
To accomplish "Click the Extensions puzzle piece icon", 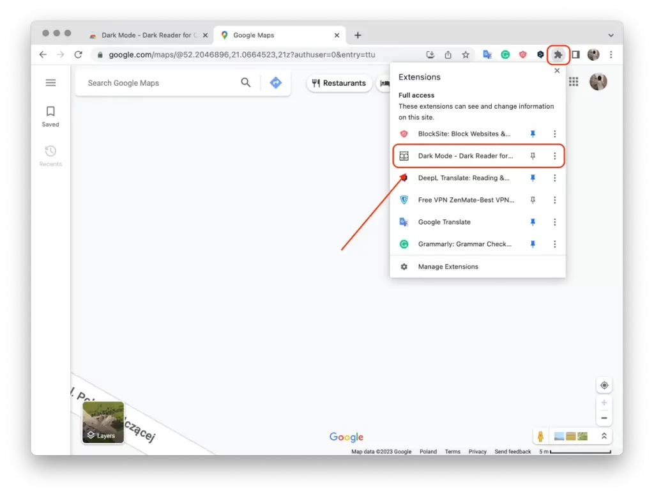I will point(558,55).
